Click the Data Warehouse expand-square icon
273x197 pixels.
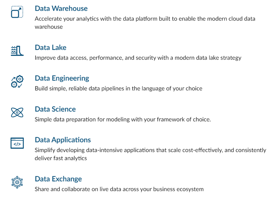click(17, 12)
